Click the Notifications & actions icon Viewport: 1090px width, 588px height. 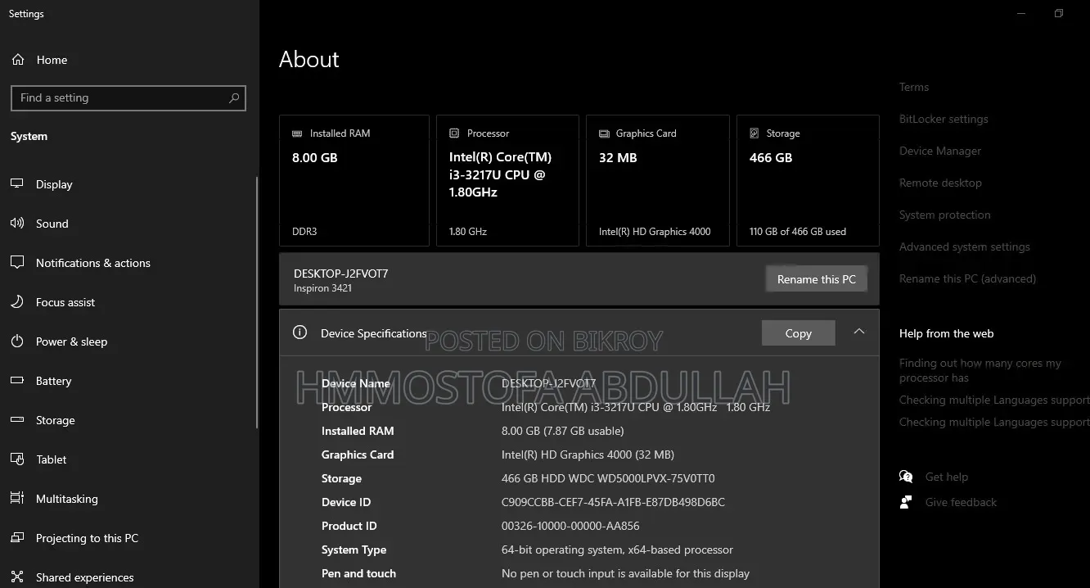tap(17, 263)
